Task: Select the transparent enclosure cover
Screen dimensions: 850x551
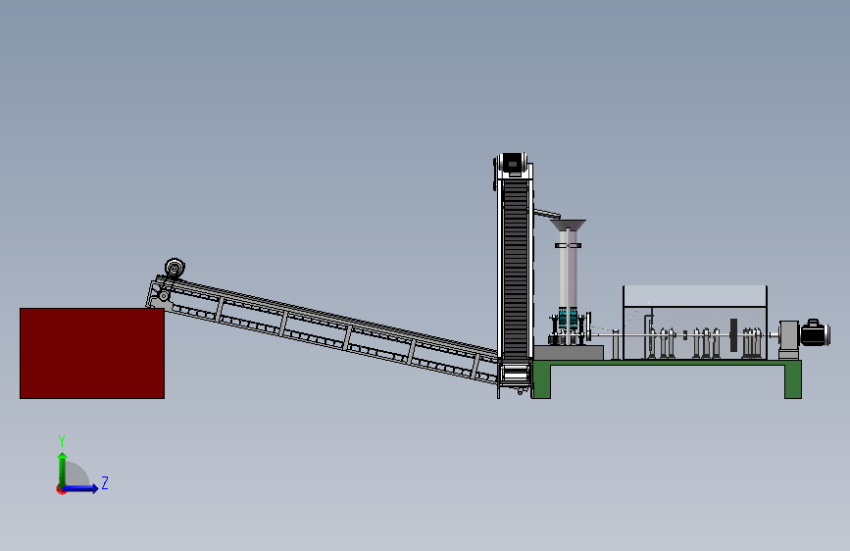Action: pyautogui.click(x=695, y=323)
